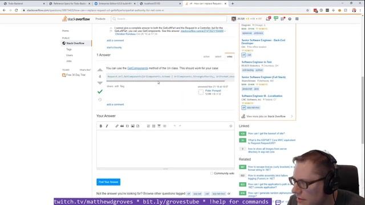Screen dimensions: 365x205
Task: Switch to the Enterprise Edition browser tab
Action: 115,3
